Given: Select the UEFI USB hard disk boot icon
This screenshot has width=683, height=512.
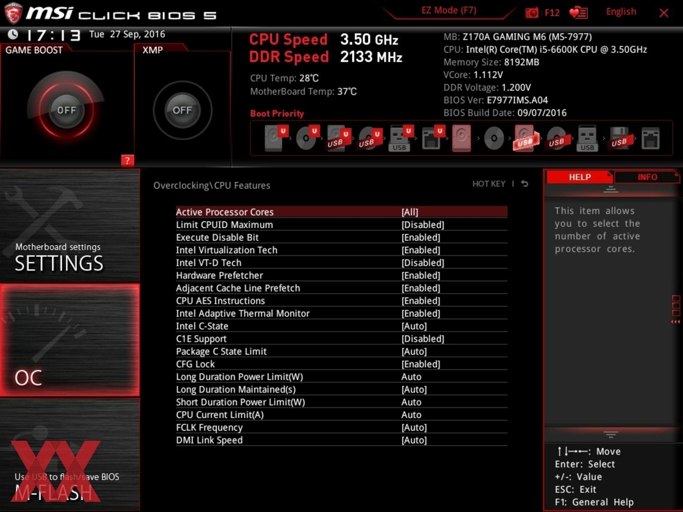Looking at the screenshot, I should point(338,138).
